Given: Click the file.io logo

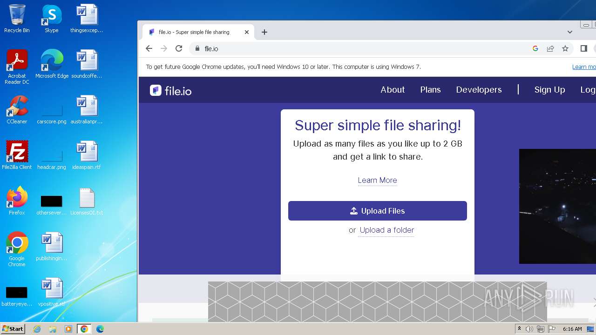Looking at the screenshot, I should (x=170, y=90).
